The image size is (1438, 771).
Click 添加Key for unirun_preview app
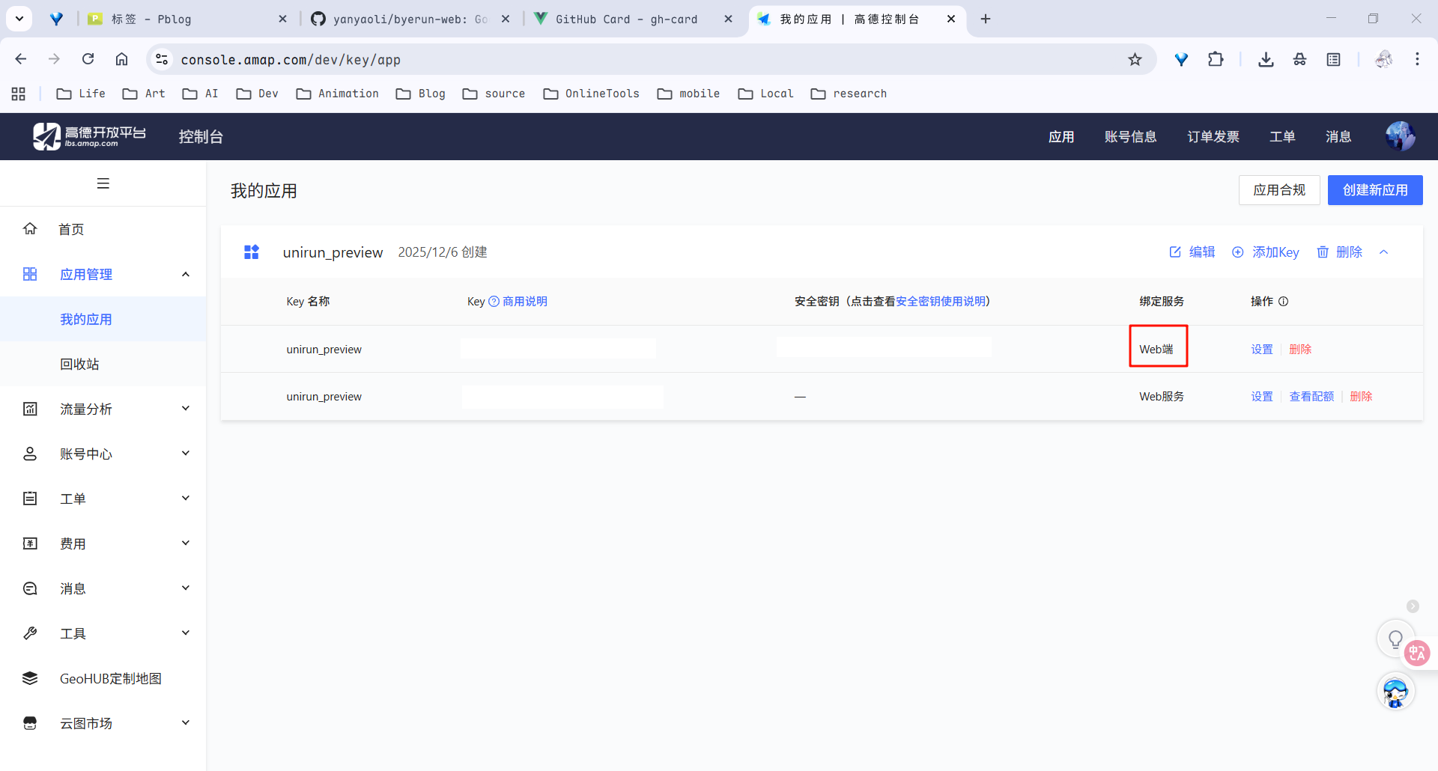point(1266,252)
